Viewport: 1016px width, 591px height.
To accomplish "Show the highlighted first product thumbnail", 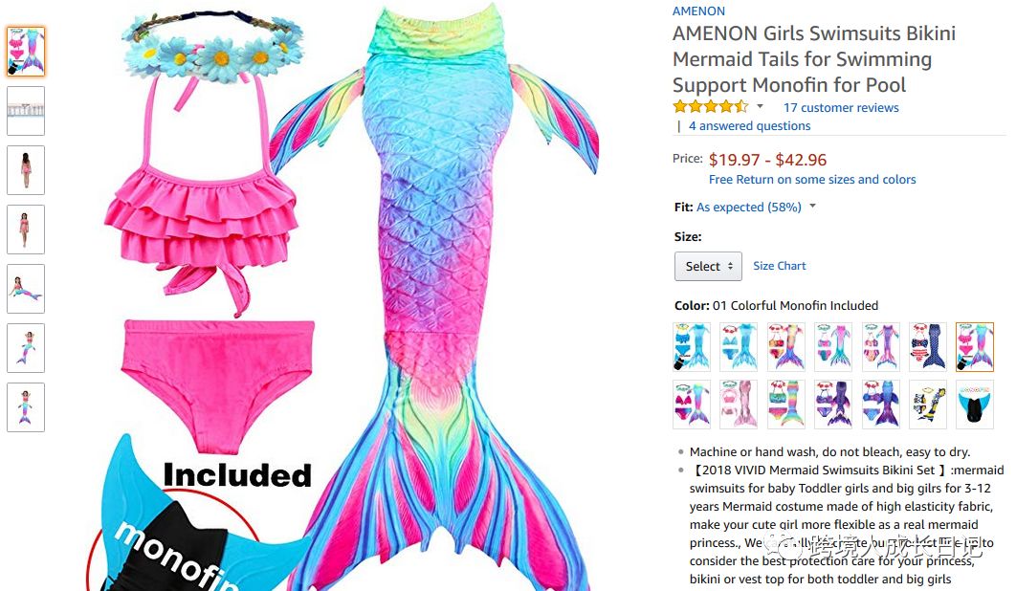I will [26, 52].
